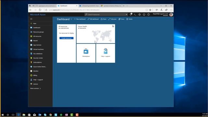Open Azure notifications bell

[x=131, y=14]
